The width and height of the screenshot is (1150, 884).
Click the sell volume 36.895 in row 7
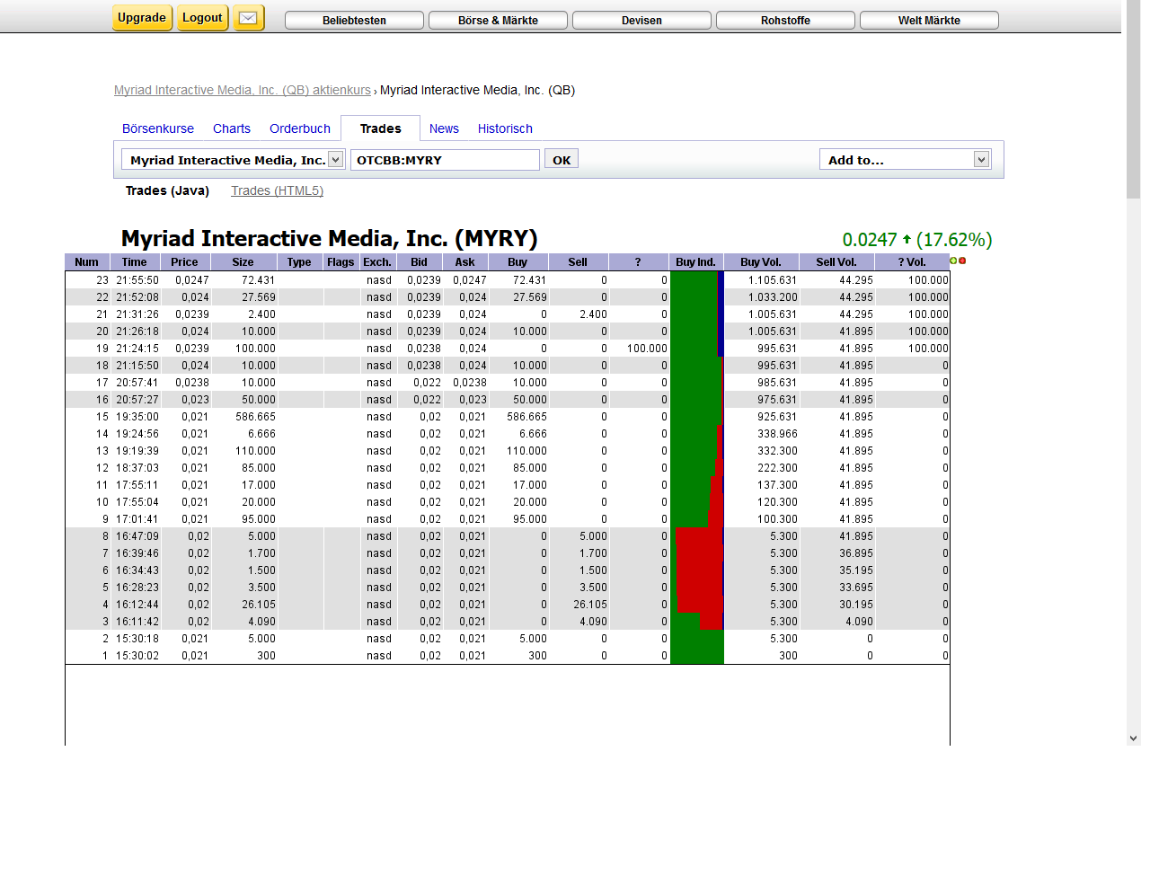click(x=856, y=553)
